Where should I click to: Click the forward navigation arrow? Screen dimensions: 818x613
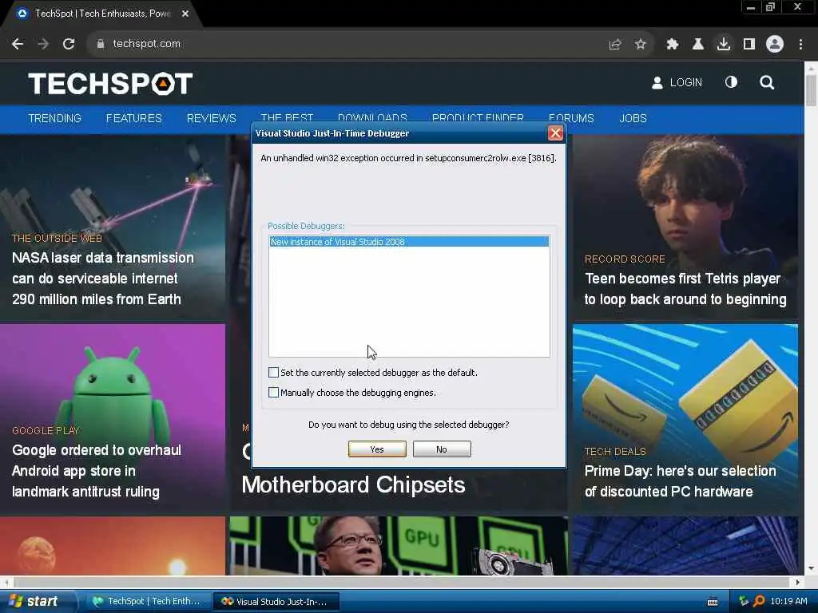tap(43, 45)
